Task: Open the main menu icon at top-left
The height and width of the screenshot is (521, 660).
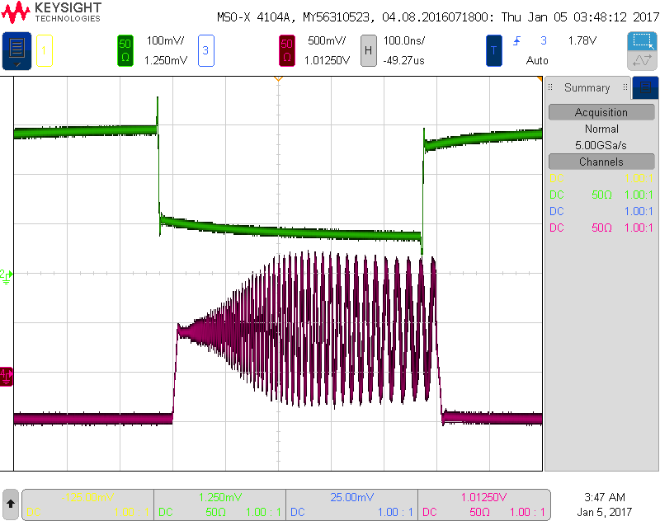Action: point(16,51)
